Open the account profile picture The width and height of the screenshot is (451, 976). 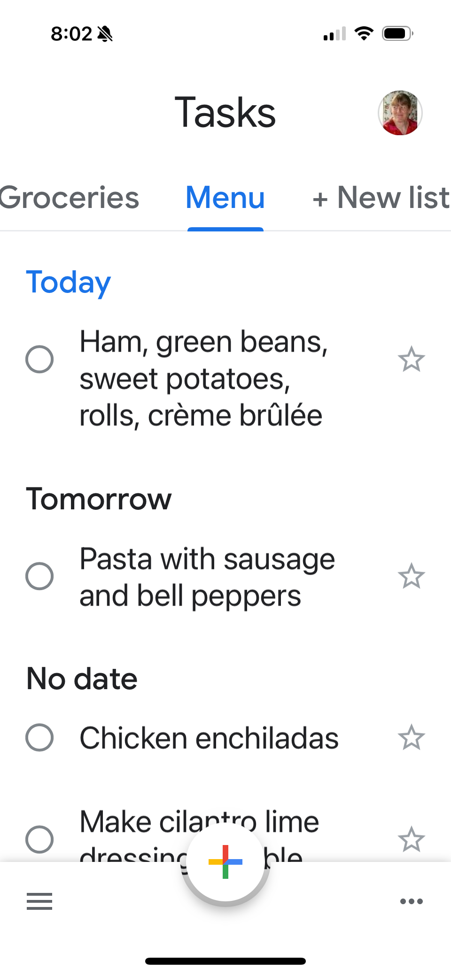tap(400, 113)
